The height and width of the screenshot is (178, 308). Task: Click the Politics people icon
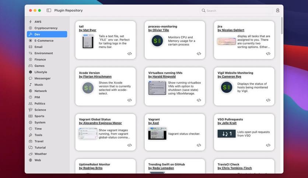(x=31, y=103)
